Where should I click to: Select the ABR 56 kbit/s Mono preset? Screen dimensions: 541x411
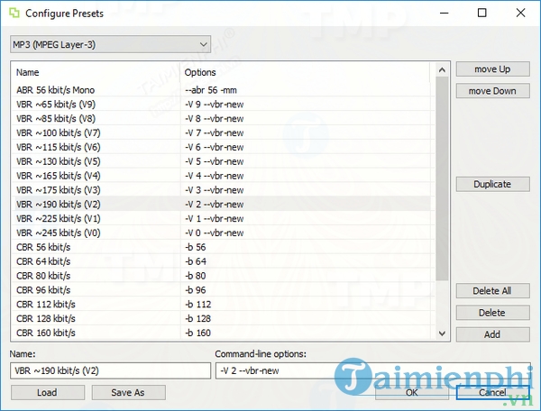tap(55, 90)
